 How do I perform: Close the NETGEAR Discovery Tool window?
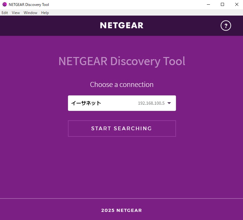pos(236,4)
